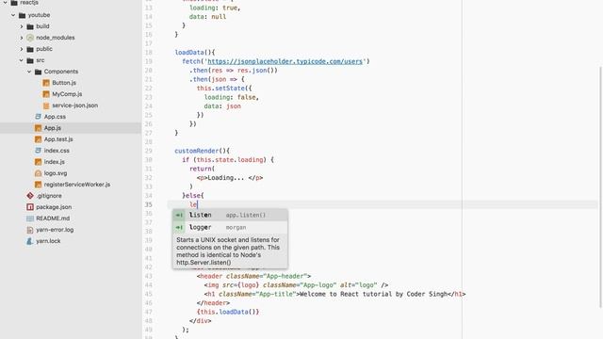Click the snippet icon beside listen suggestion
The height and width of the screenshot is (339, 603).
(x=179, y=216)
